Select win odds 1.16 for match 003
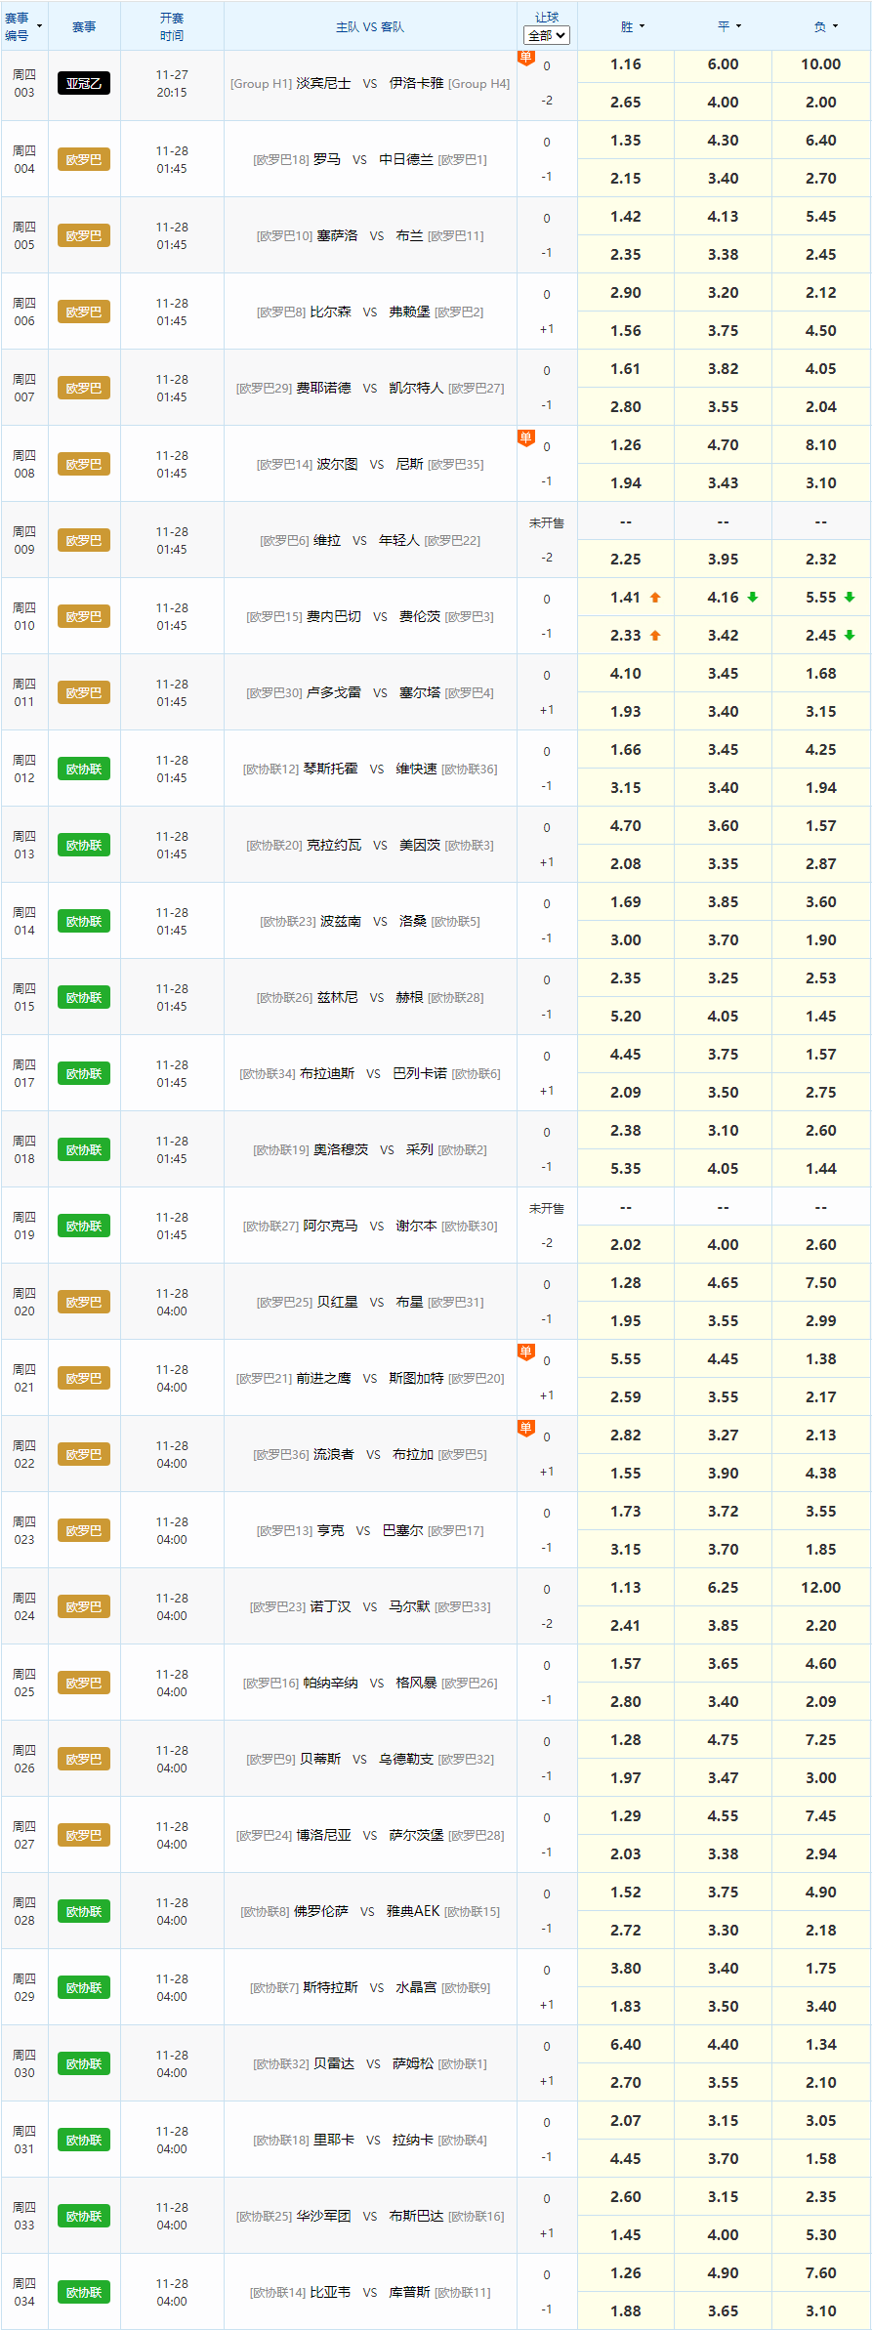The height and width of the screenshot is (2330, 872). point(626,64)
